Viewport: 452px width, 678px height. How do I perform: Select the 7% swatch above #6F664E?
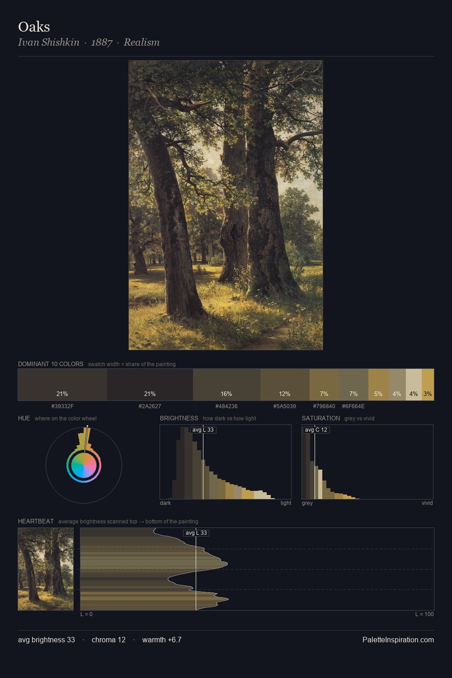click(353, 385)
